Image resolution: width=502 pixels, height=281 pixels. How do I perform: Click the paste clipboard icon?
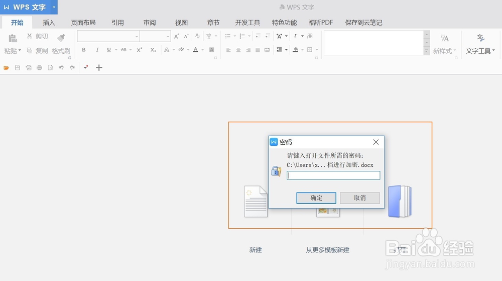13,38
